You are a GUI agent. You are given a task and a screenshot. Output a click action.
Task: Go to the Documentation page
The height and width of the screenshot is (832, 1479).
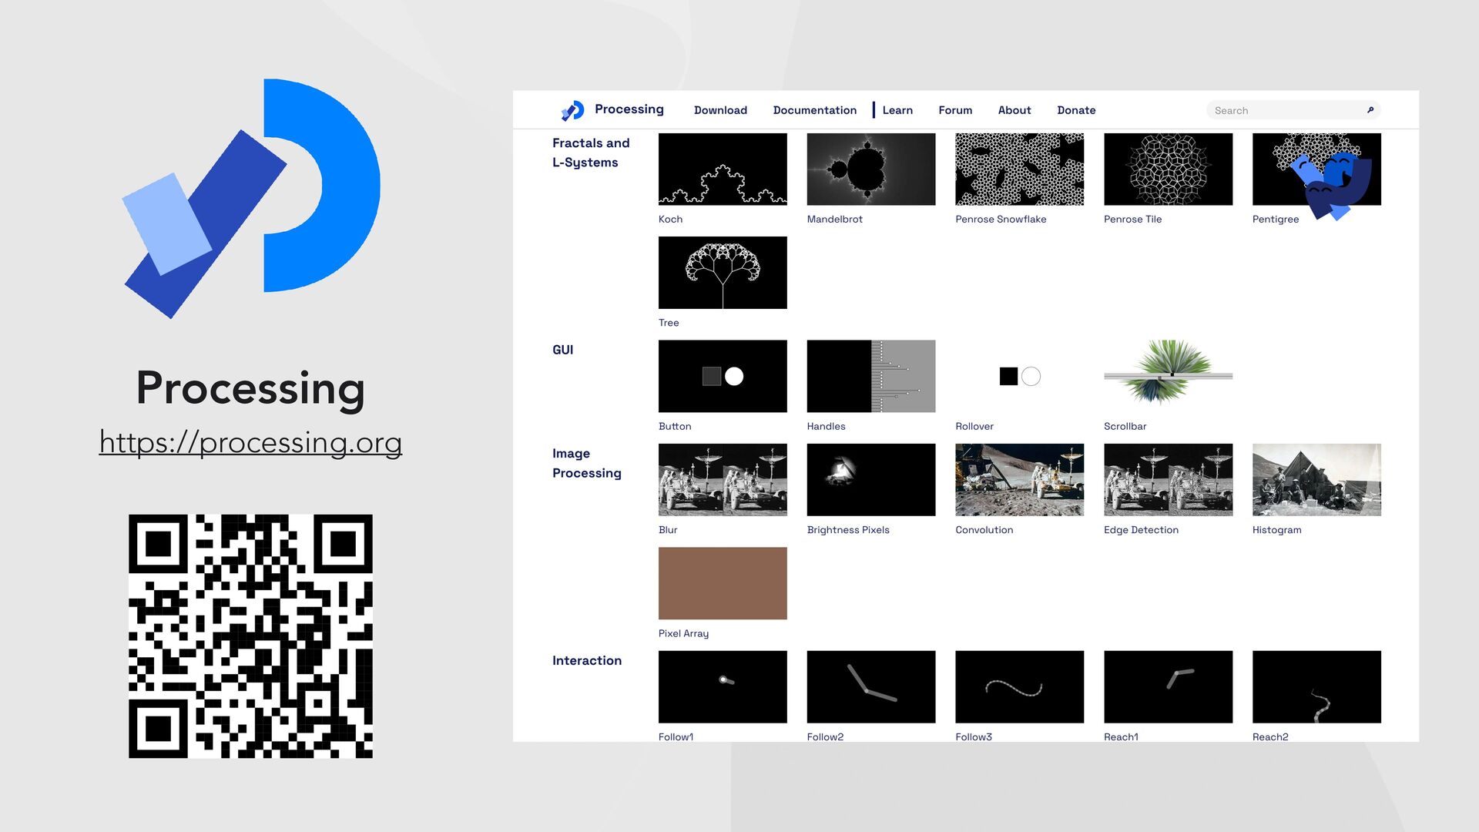click(814, 110)
